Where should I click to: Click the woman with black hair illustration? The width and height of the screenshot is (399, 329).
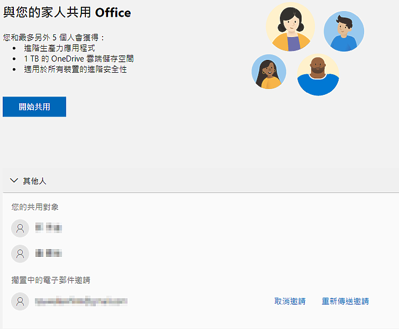coord(290,27)
